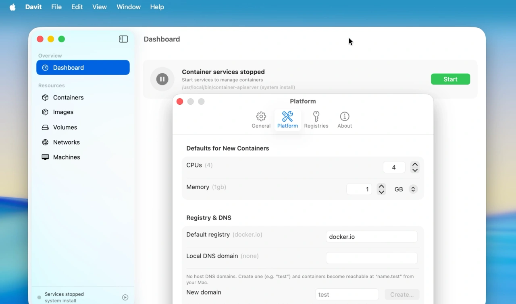Screen dimensions: 516x304
Task: Open the Apple menu
Action: [x=12, y=7]
